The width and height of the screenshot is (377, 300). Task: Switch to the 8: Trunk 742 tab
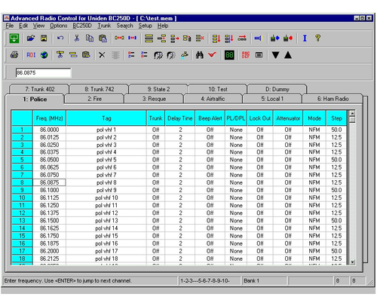100,89
